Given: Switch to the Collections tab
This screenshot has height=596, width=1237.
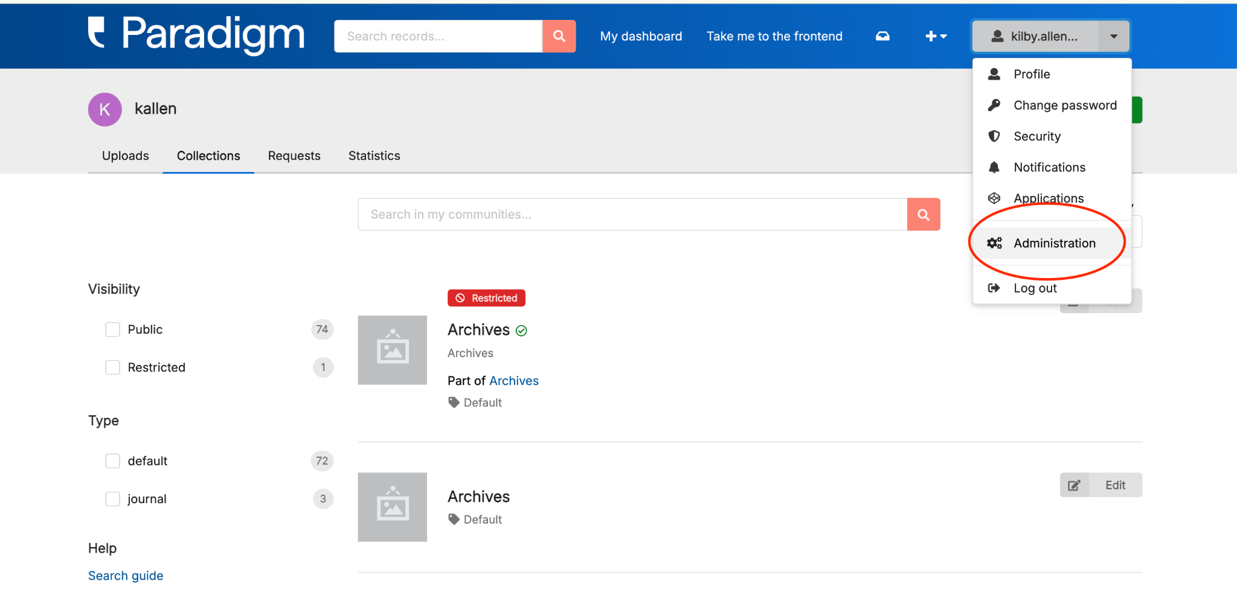Looking at the screenshot, I should [208, 156].
